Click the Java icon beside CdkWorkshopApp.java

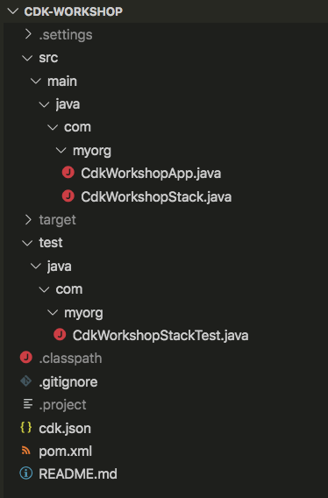pyautogui.click(x=68, y=173)
